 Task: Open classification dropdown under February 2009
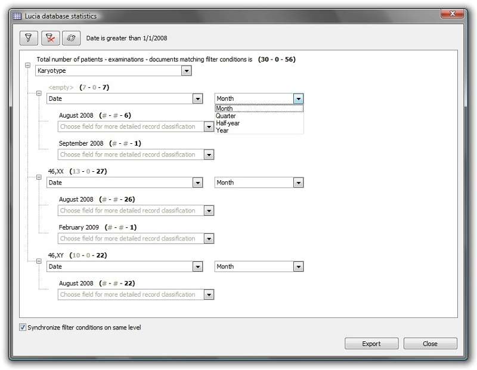209,239
